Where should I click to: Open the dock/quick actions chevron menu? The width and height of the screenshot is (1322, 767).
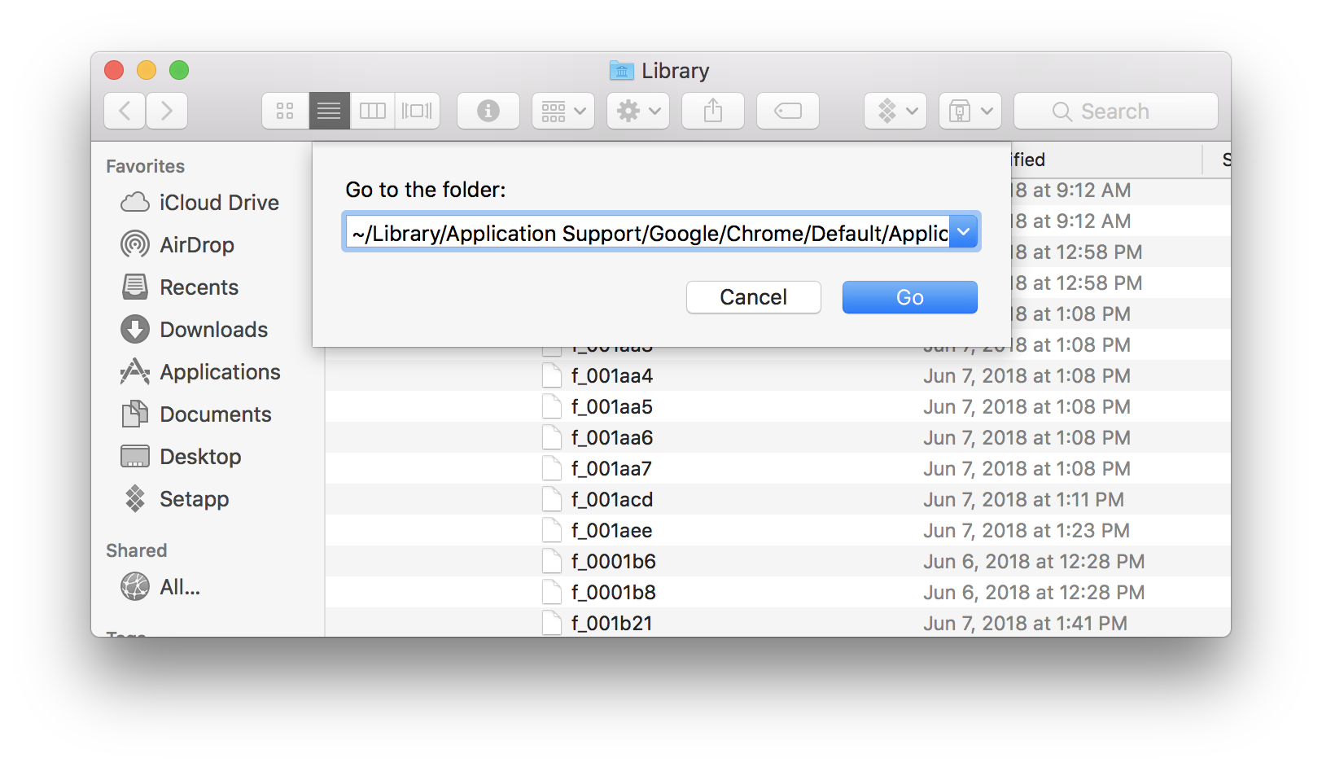tap(895, 111)
